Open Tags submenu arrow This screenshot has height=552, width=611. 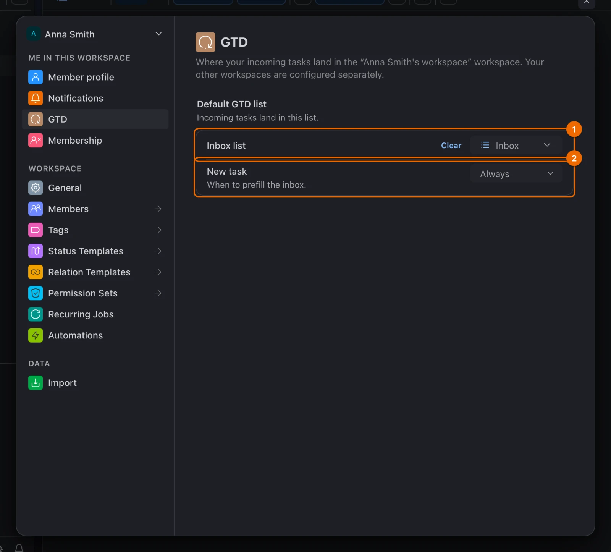tap(158, 230)
